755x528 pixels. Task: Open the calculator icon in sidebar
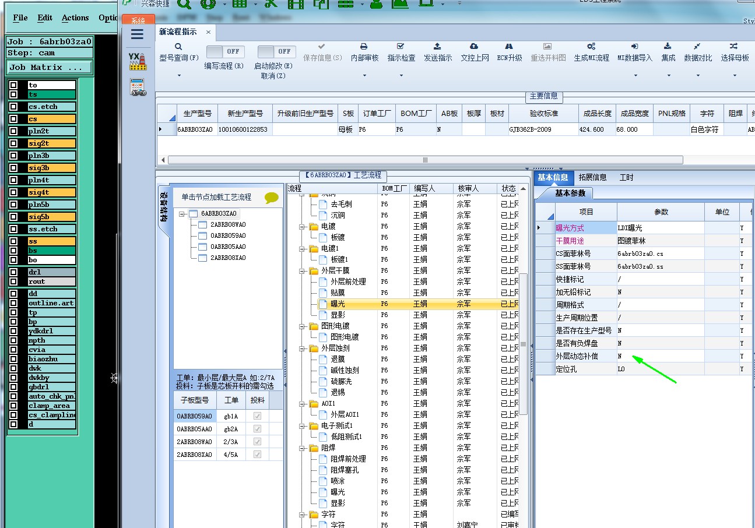tap(138, 87)
